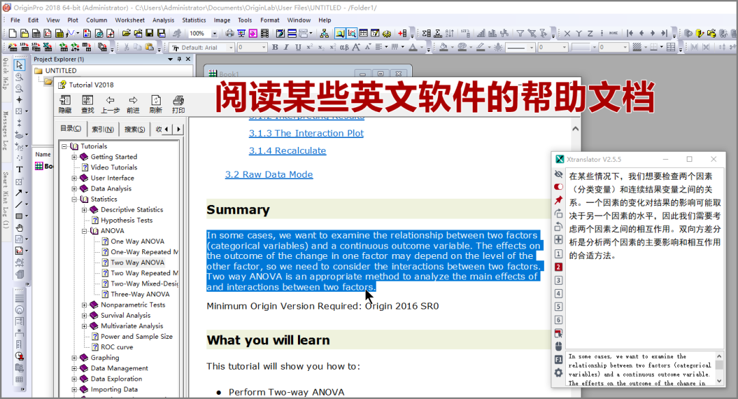The height and width of the screenshot is (399, 738).
Task: Click the pin icon in Xtranslator sidebar
Action: point(559,200)
